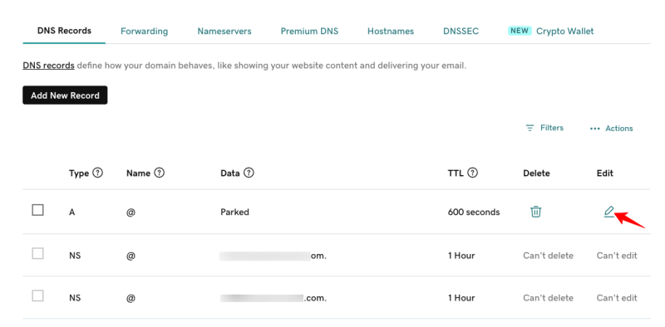Open Data column help question mark
The height and width of the screenshot is (327, 665).
point(249,173)
